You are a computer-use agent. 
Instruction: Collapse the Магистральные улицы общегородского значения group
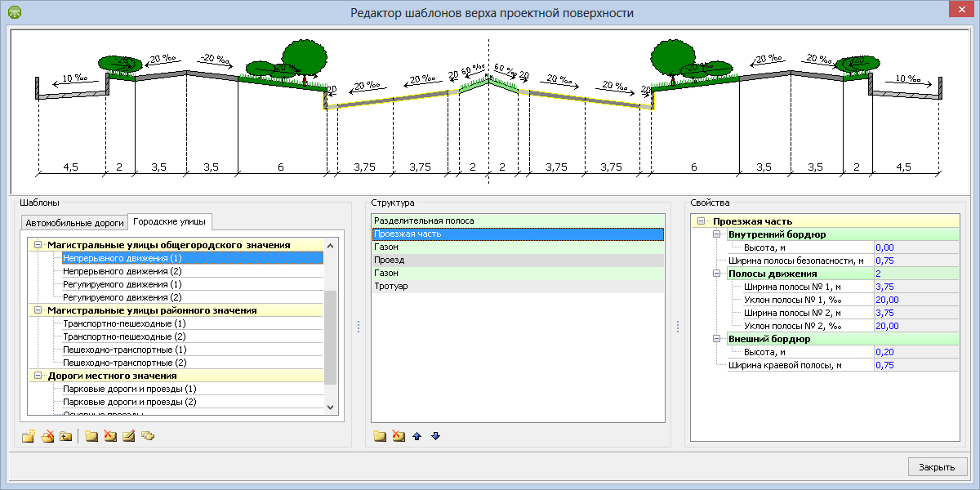[x=38, y=245]
